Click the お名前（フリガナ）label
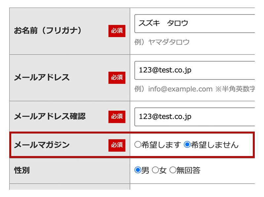264x197 pixels. coord(48,31)
